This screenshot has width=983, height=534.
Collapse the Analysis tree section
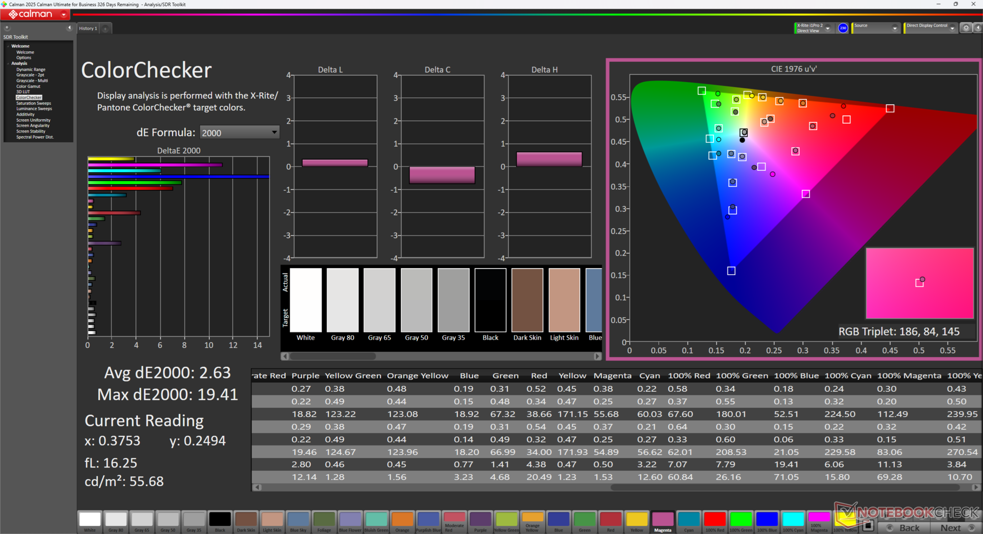coord(8,63)
